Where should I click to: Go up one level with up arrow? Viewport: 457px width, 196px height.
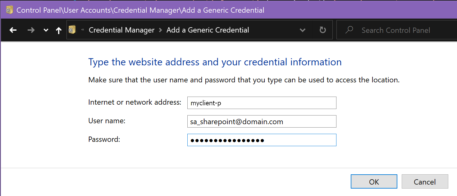click(x=58, y=30)
